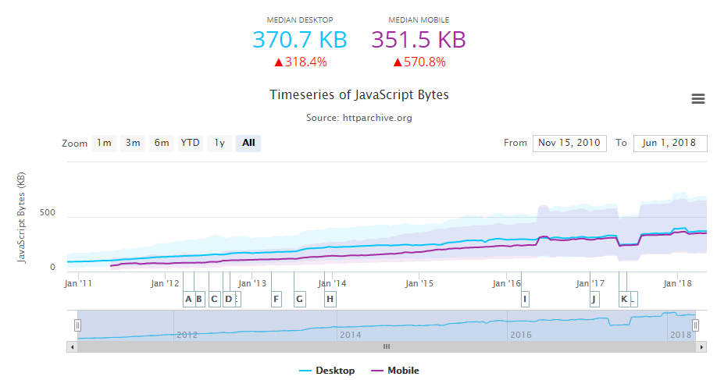Set zoom range to 1m
The width and height of the screenshot is (717, 380).
click(103, 143)
